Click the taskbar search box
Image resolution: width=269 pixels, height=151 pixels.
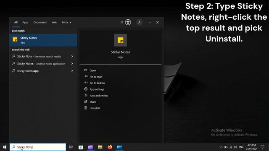[x=38, y=147]
